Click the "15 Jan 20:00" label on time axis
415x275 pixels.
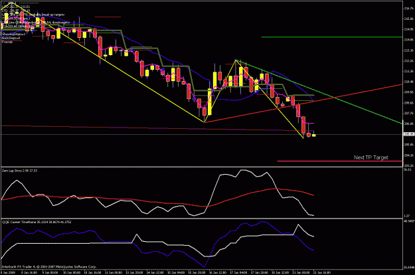[197, 272]
